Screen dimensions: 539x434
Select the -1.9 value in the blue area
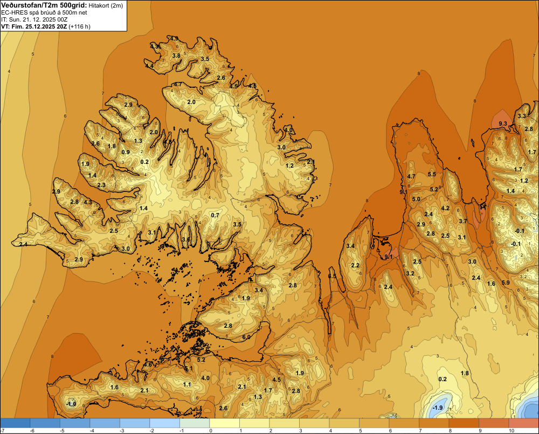coord(438,408)
